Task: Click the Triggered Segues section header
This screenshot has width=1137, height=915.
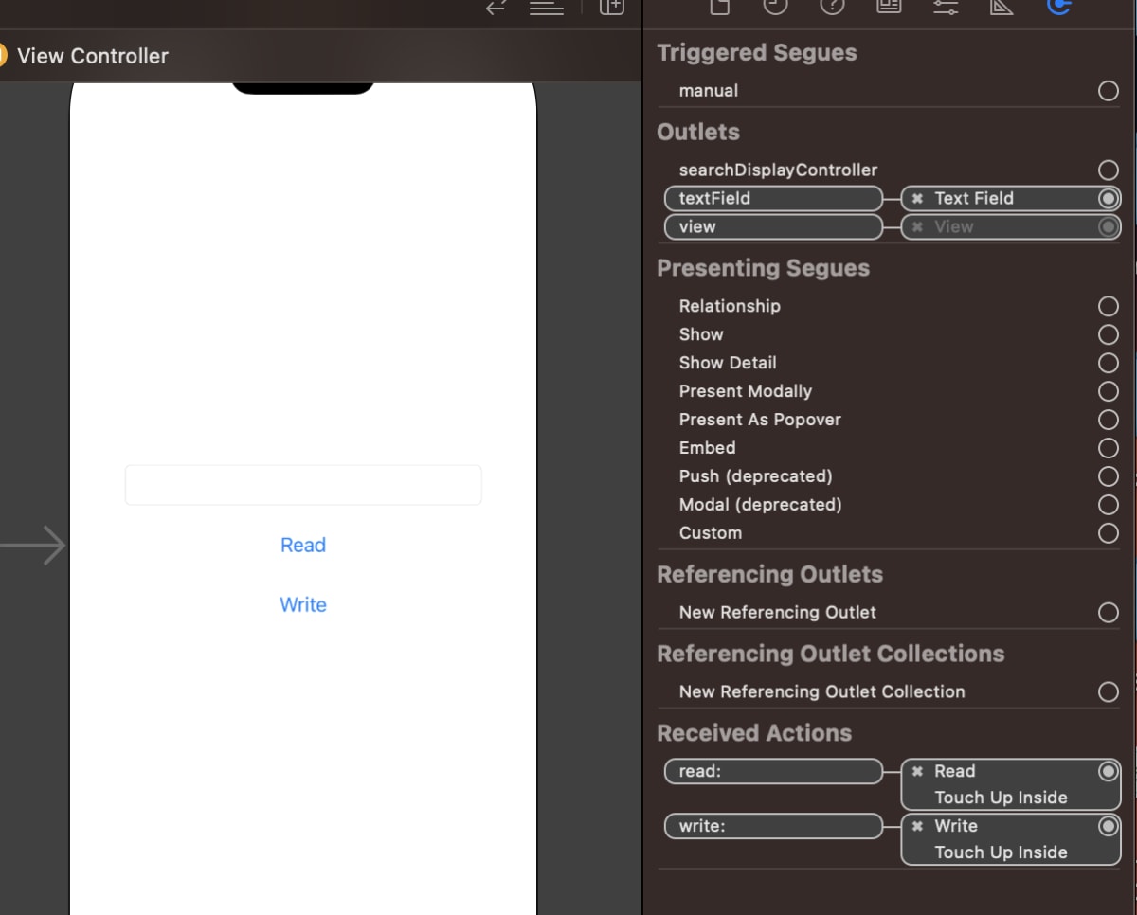Action: [757, 53]
